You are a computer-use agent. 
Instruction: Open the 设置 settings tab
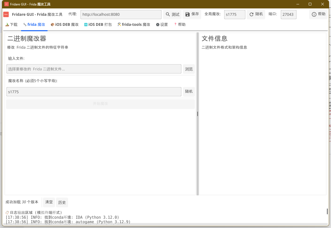coord(162,24)
